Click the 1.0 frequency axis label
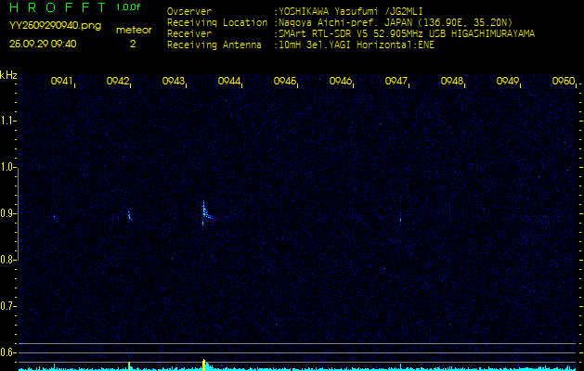The image size is (584, 371). (6, 168)
